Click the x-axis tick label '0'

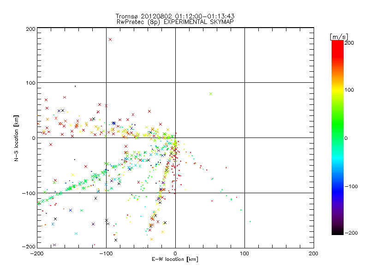175,253
